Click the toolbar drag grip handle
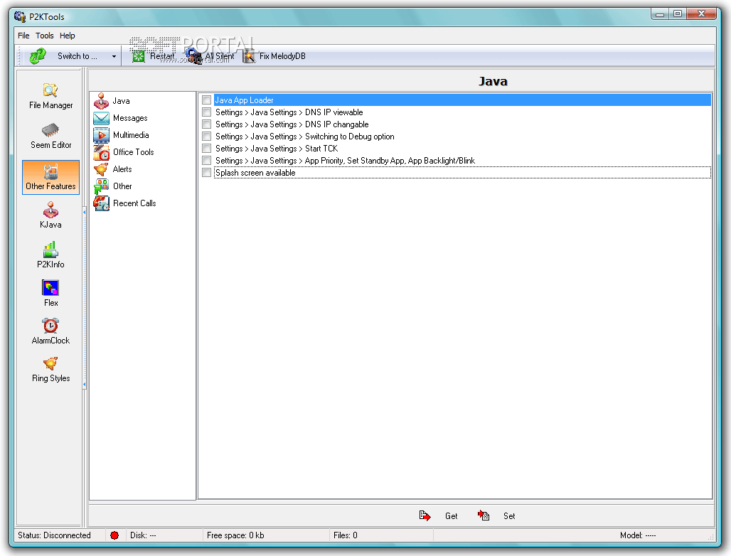This screenshot has height=556, width=731. pos(20,56)
